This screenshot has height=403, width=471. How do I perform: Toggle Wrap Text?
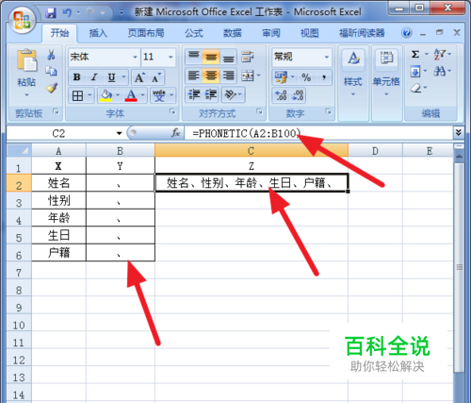[248, 57]
